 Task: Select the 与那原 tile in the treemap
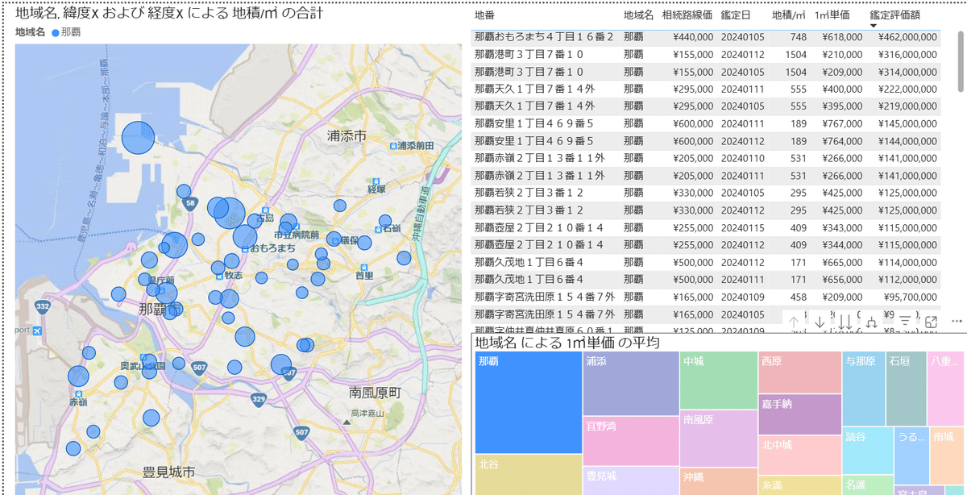[864, 389]
